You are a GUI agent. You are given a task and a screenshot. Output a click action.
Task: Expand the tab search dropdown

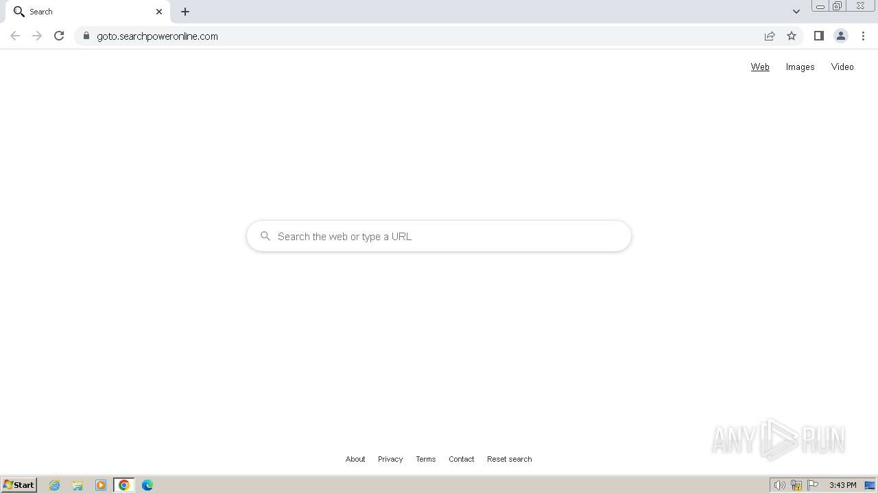pyautogui.click(x=796, y=12)
